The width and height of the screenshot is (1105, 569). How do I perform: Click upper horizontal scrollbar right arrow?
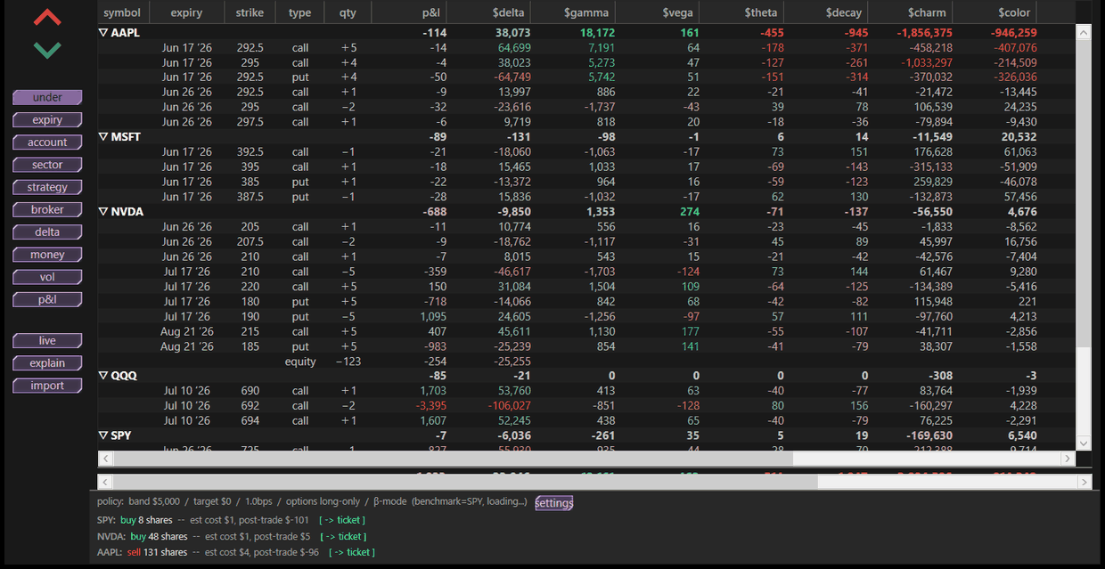click(1068, 458)
